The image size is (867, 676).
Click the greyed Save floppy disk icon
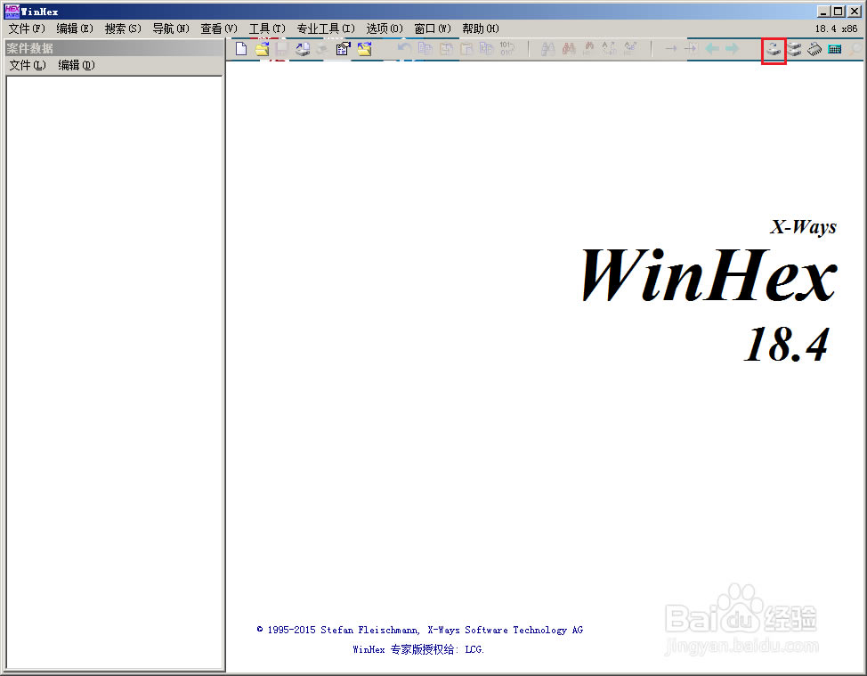coord(282,49)
